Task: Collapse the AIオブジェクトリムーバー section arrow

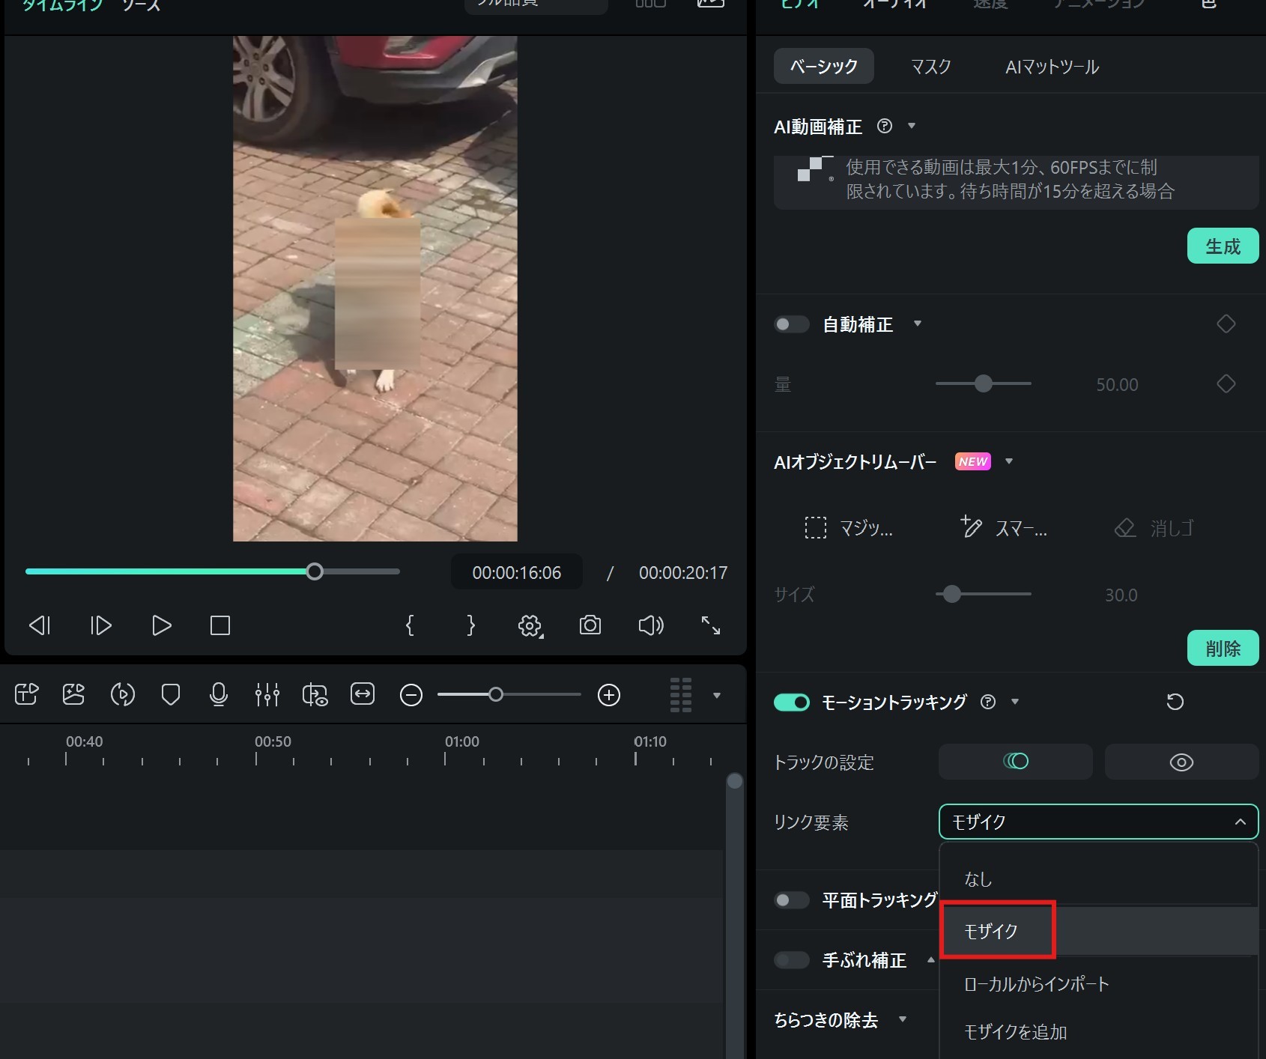Action: pos(1009,461)
